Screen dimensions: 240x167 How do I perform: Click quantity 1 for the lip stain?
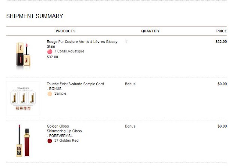[126, 42]
